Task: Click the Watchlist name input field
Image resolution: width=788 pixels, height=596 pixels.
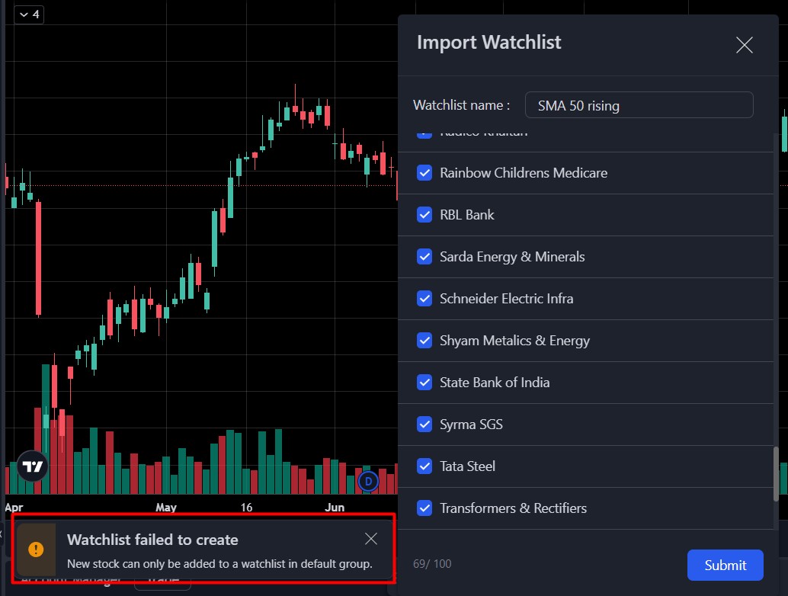Action: coord(639,105)
